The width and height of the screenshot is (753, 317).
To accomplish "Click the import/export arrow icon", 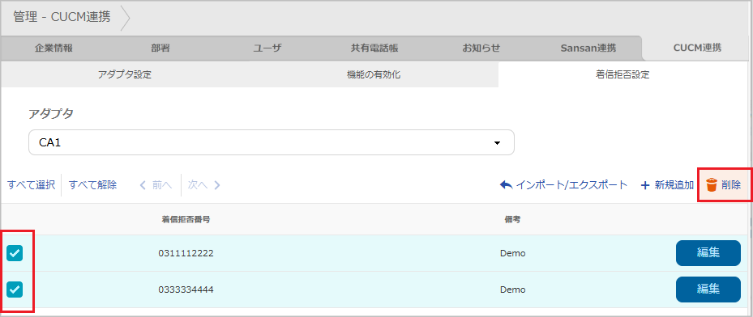I will tap(506, 185).
